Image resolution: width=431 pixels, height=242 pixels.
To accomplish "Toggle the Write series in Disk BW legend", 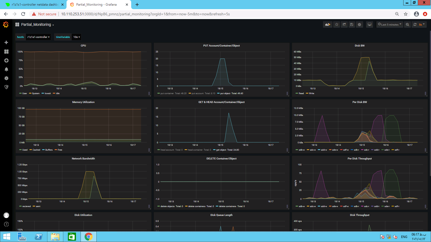I will pyautogui.click(x=311, y=94).
